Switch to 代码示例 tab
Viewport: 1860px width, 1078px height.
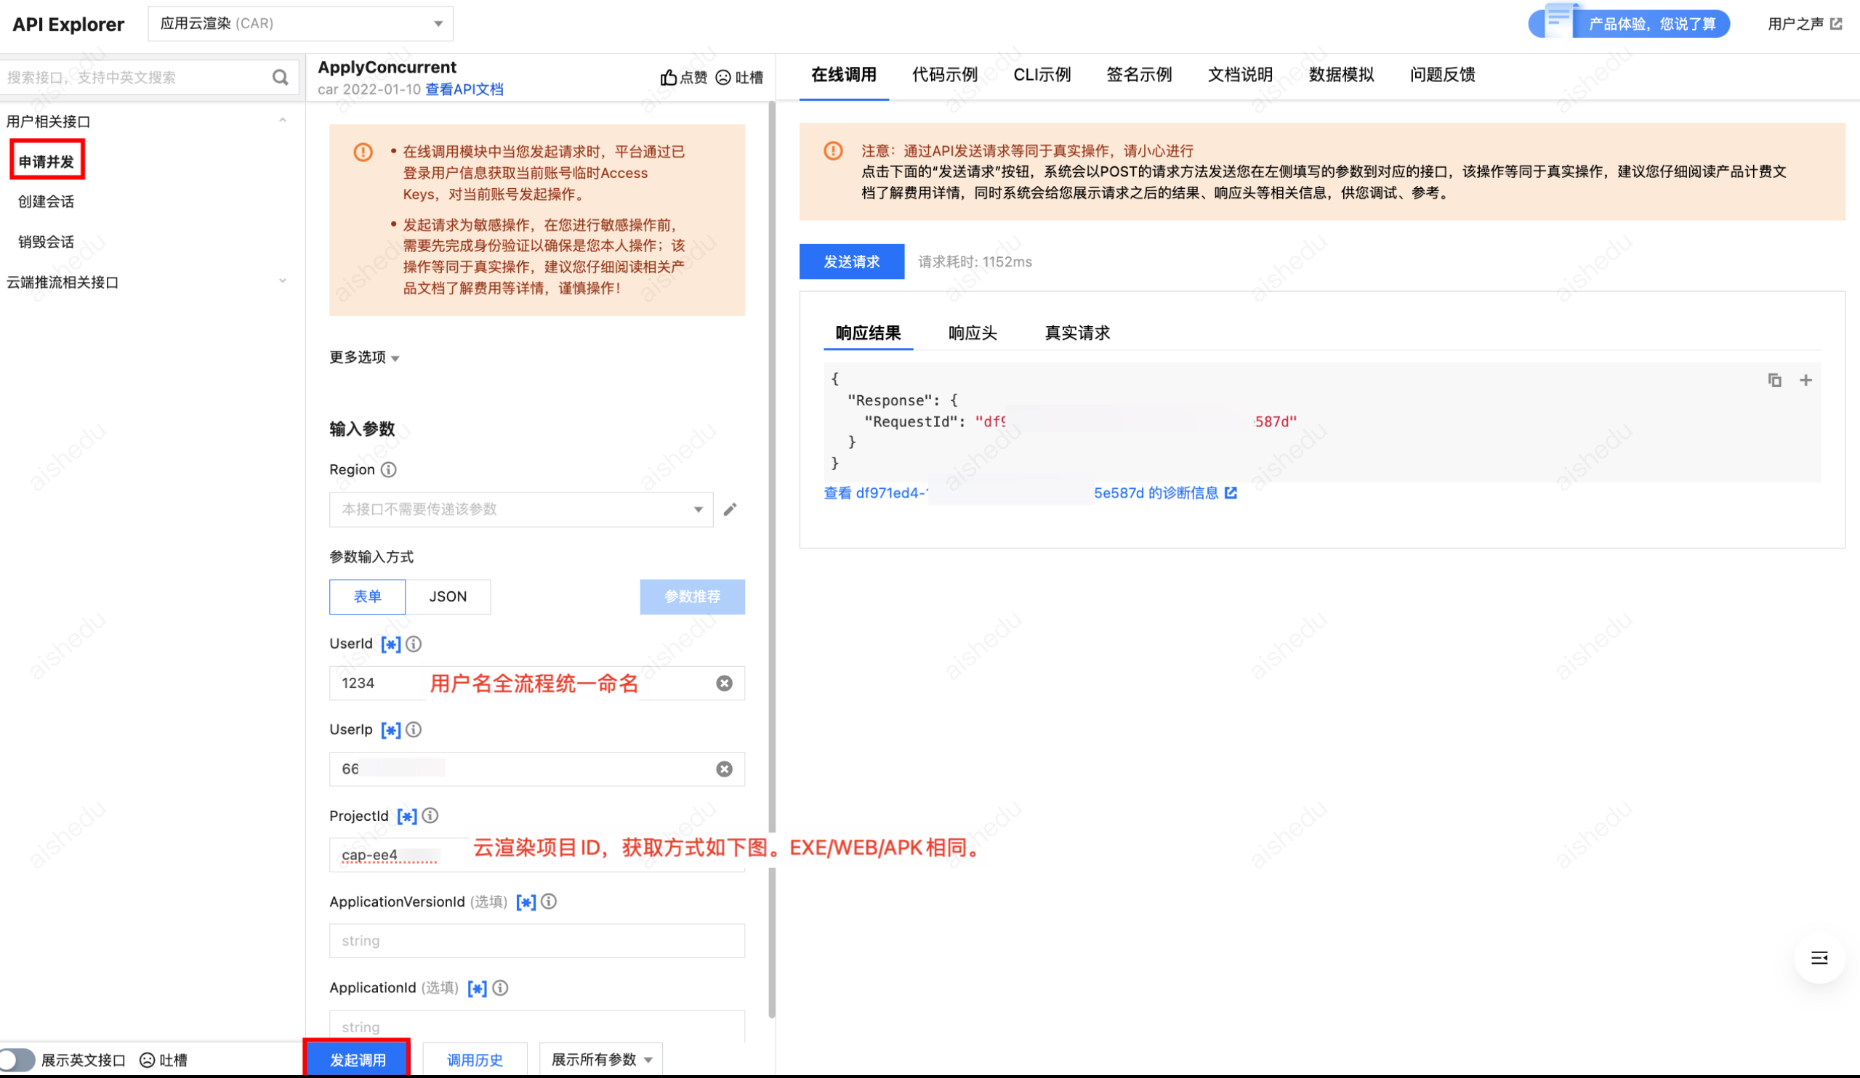944,75
